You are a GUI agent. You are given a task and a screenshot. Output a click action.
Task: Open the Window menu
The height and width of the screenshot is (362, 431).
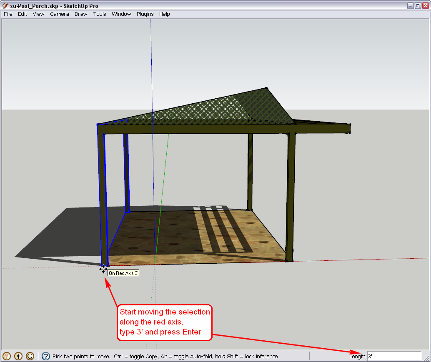click(121, 14)
